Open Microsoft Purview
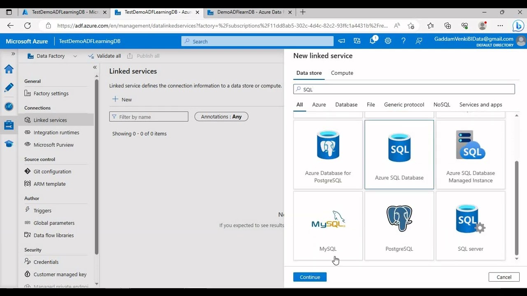This screenshot has height=296, width=527. coord(54,145)
